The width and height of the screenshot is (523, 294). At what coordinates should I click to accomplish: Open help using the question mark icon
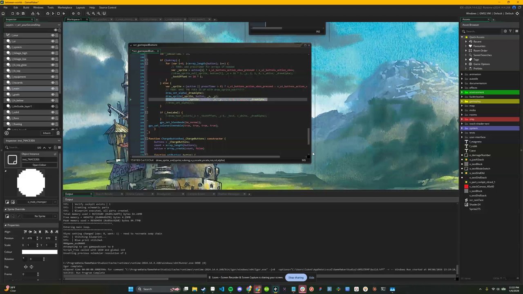click(x=78, y=13)
